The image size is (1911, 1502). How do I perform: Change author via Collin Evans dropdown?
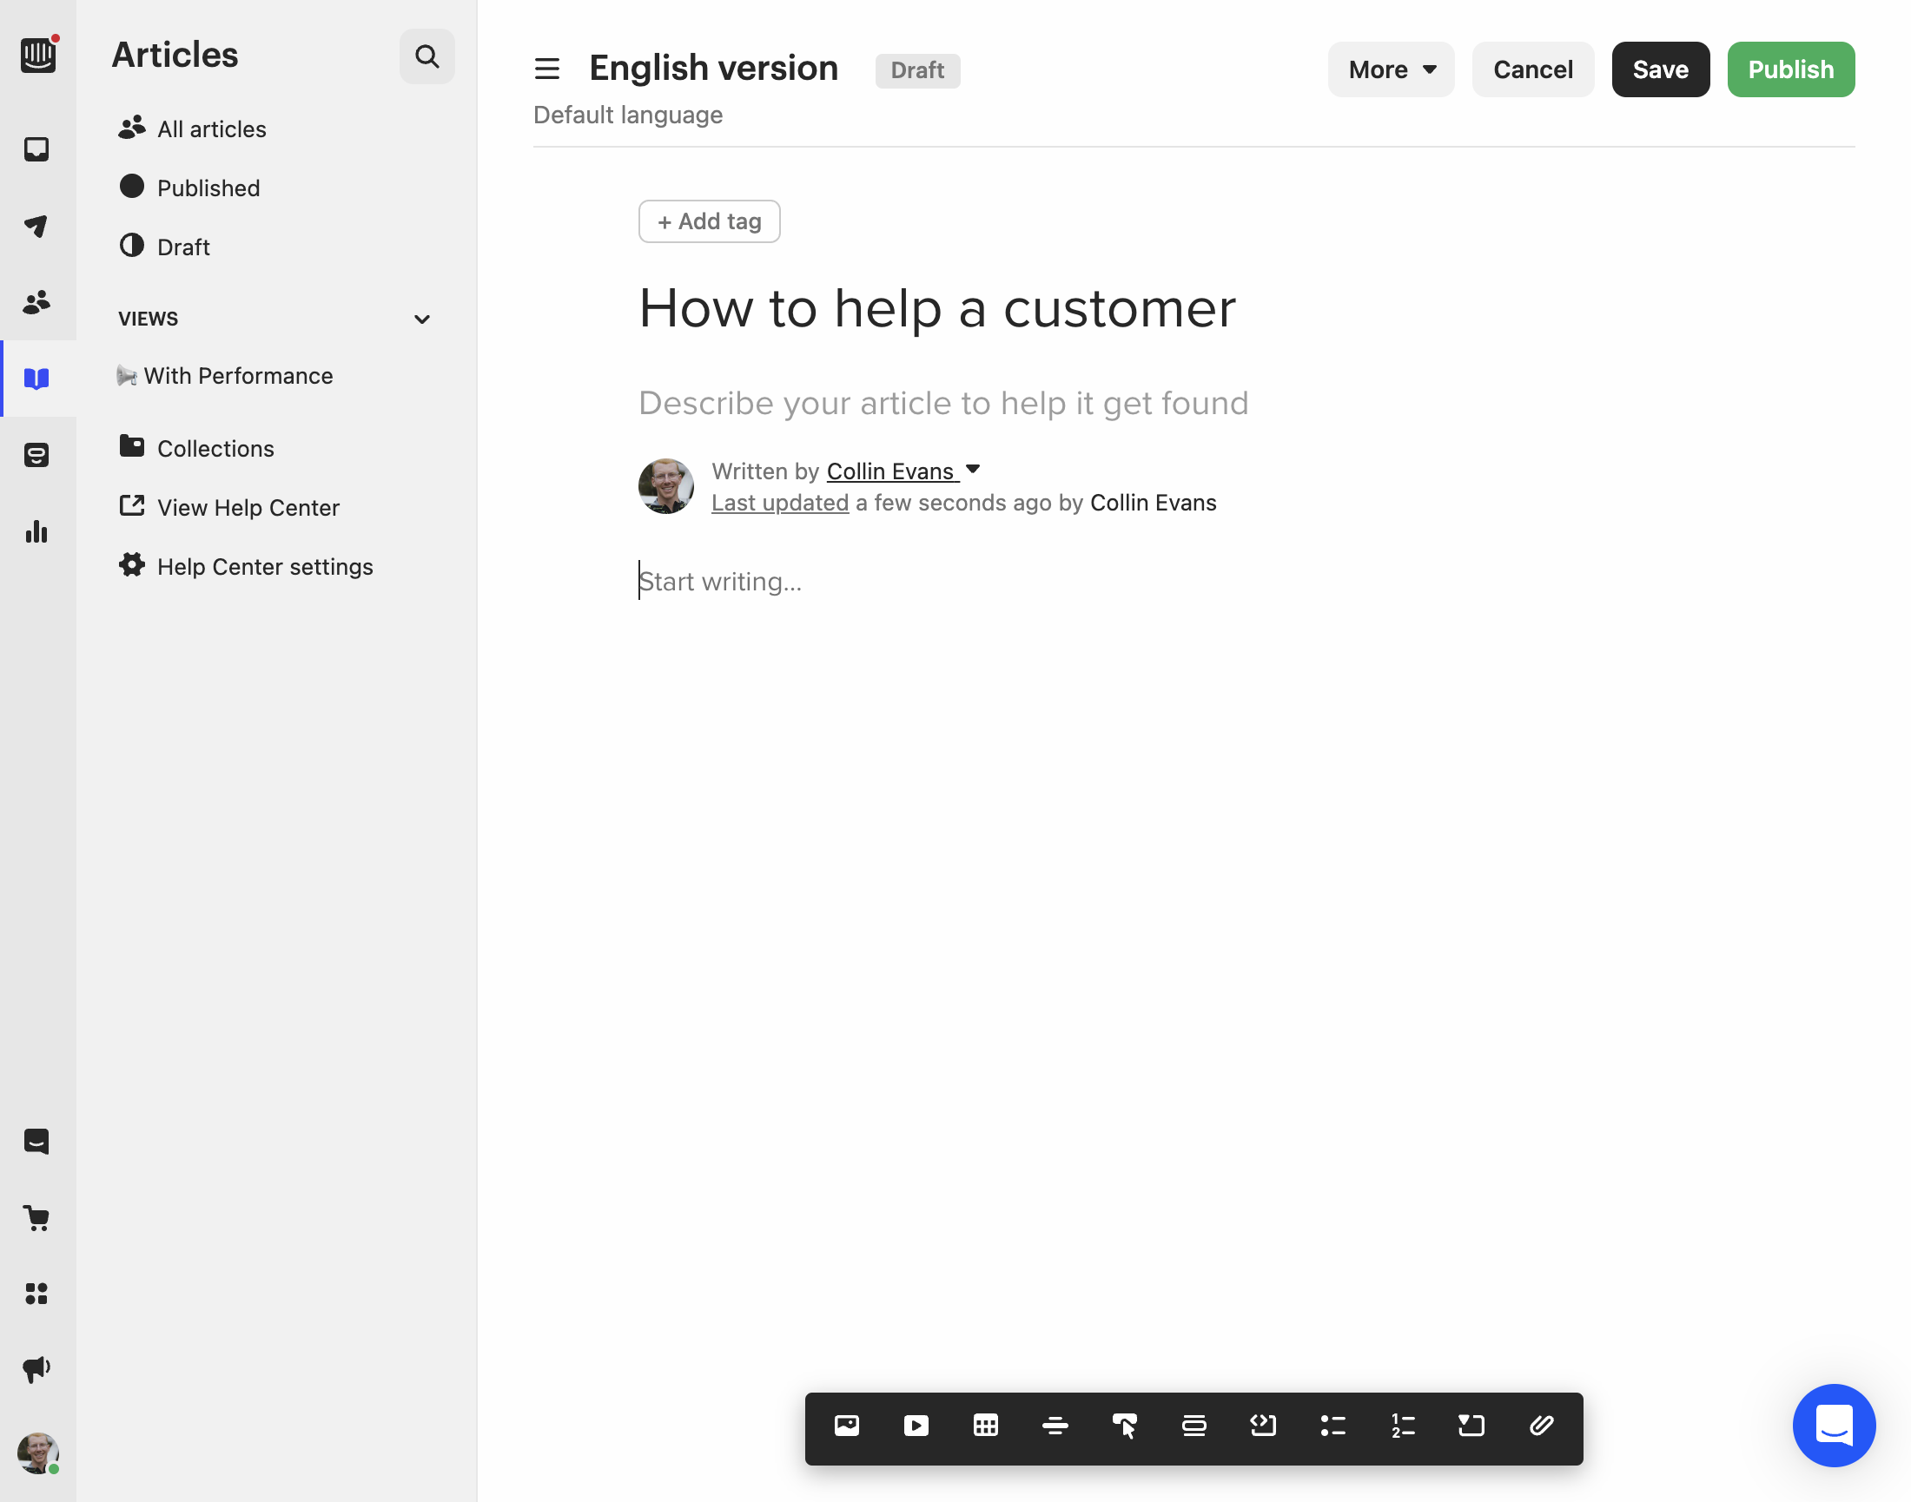pos(903,471)
